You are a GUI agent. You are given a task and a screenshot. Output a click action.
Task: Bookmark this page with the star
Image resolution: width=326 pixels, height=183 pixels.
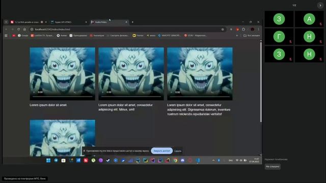click(223, 29)
